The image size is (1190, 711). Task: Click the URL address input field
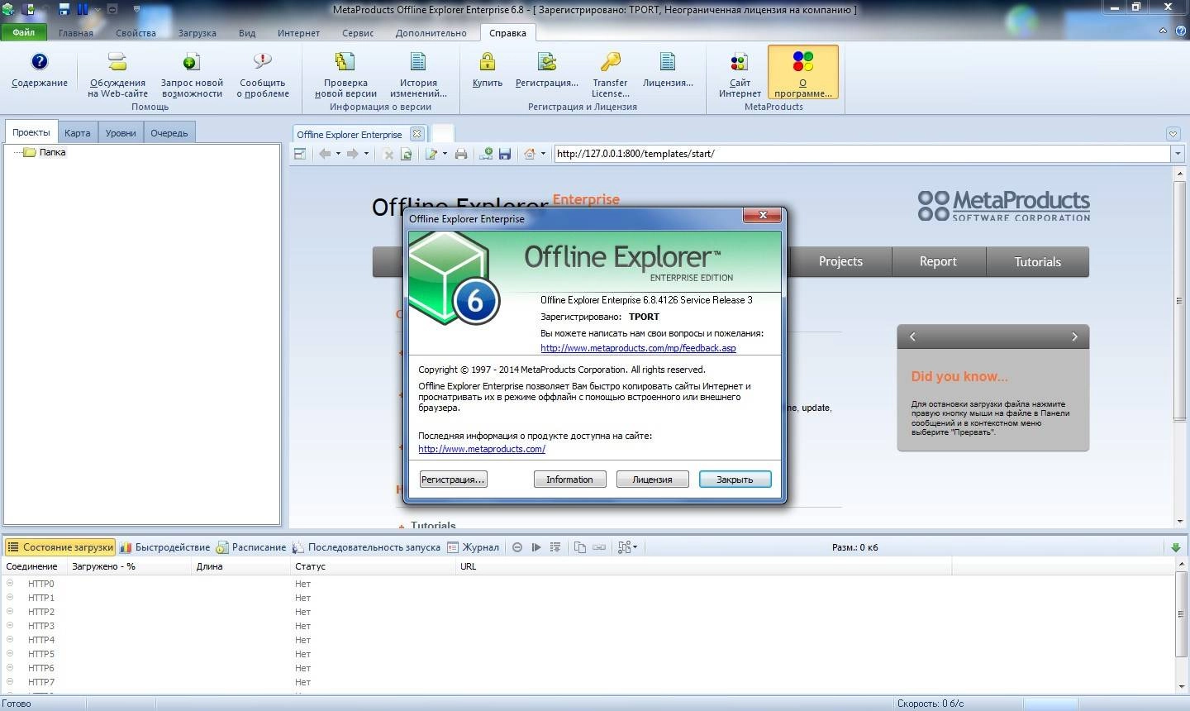coord(862,154)
